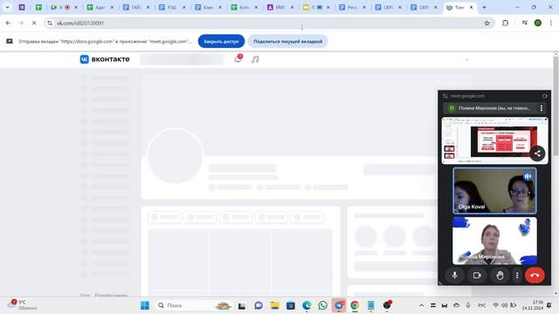The image size is (559, 314).
Task: Open VK notifications bell
Action: [x=238, y=59]
